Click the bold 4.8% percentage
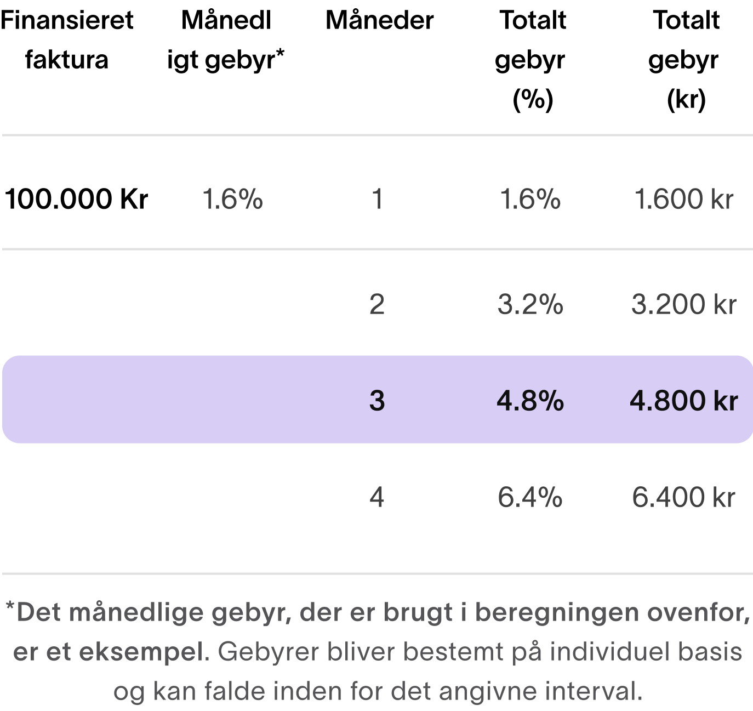 pyautogui.click(x=530, y=401)
